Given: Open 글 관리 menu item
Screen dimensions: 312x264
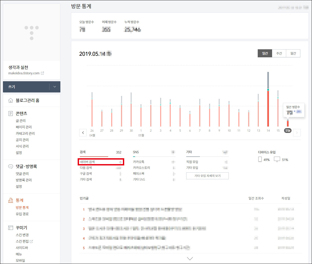Looking at the screenshot, I should point(21,120).
